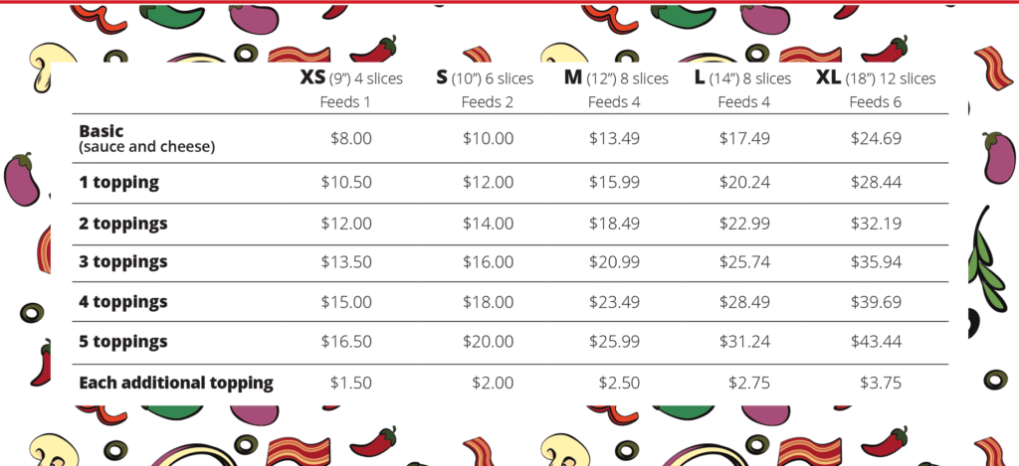Click the 3 toppings row label
Viewport: 1019px width, 466px height.
(x=122, y=262)
